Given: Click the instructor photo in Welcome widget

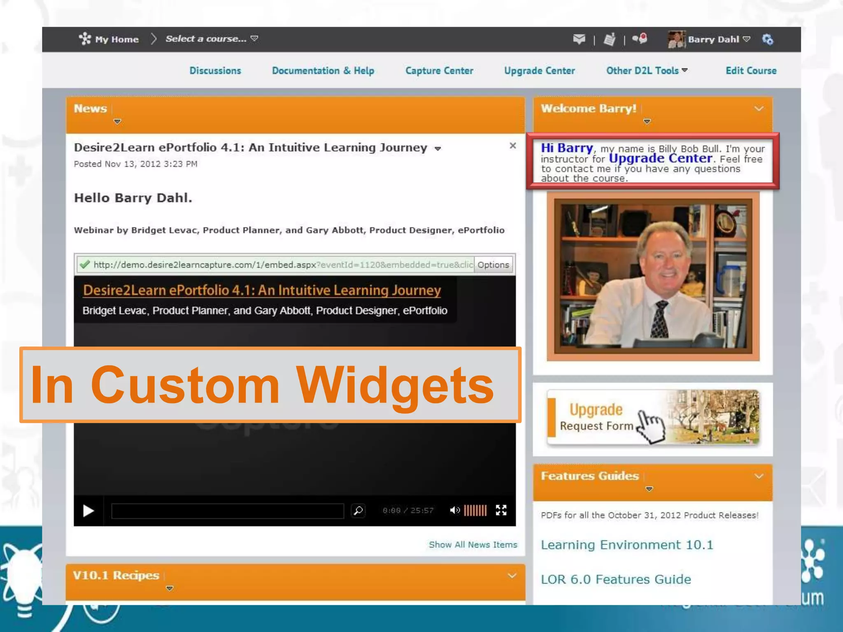Looking at the screenshot, I should 653,276.
